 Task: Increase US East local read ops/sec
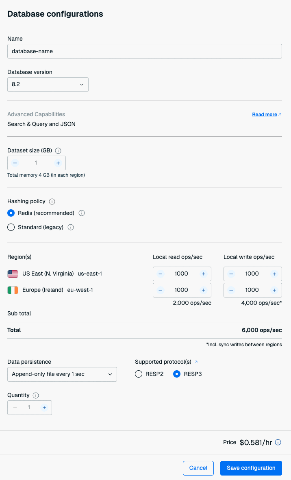[x=204, y=274]
